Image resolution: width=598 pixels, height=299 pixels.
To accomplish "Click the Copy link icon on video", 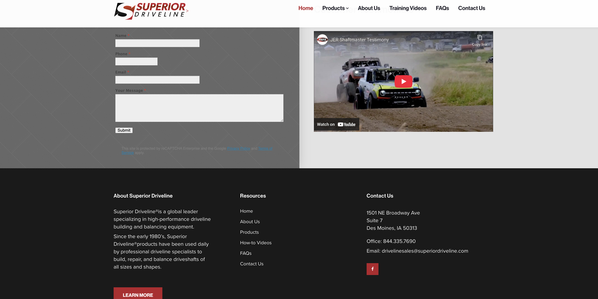I will (479, 40).
